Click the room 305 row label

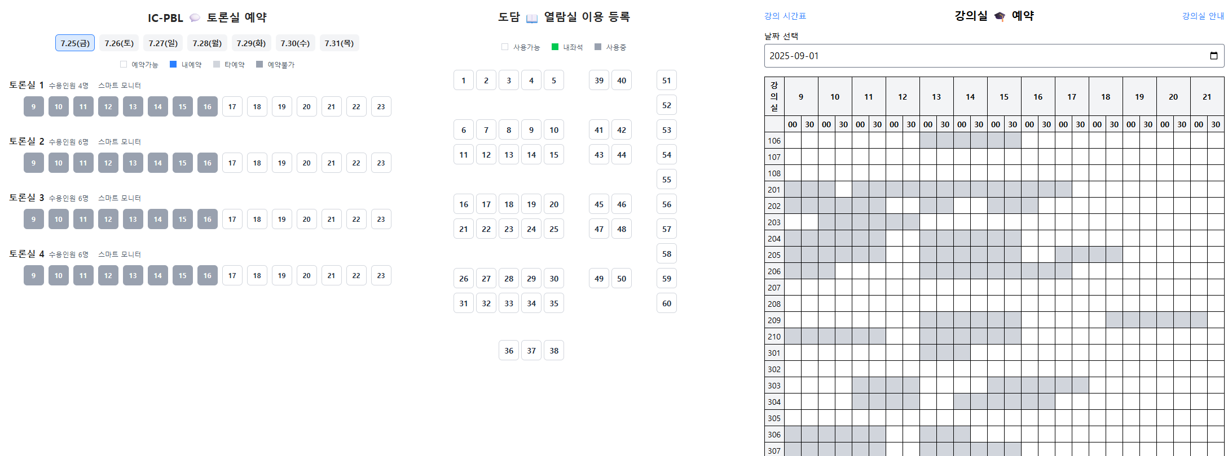pyautogui.click(x=774, y=418)
